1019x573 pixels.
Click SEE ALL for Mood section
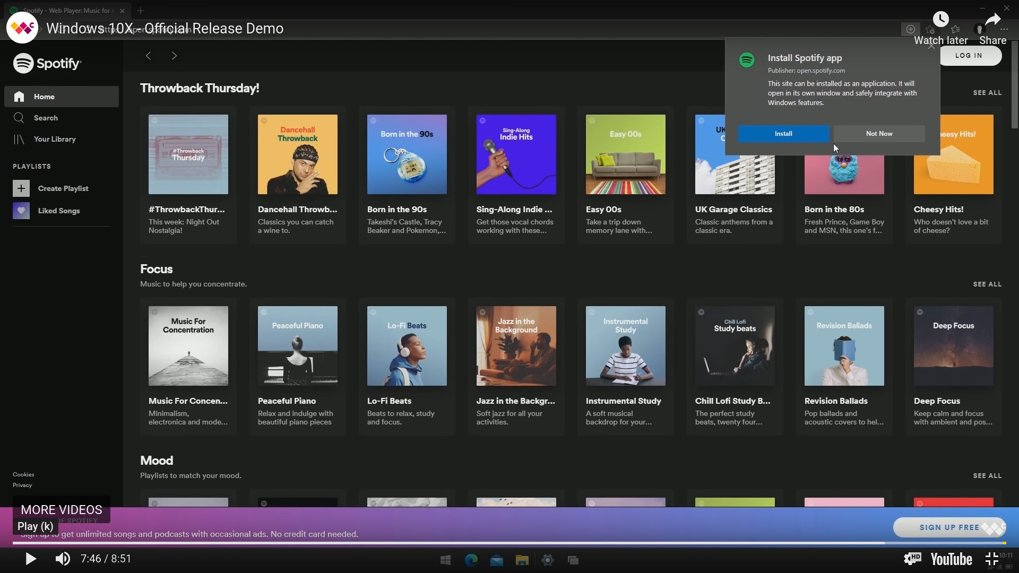pos(987,476)
